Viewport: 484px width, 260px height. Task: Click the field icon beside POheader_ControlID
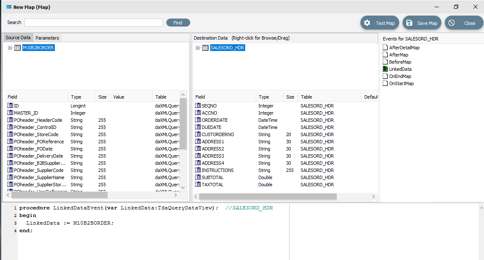coord(10,127)
